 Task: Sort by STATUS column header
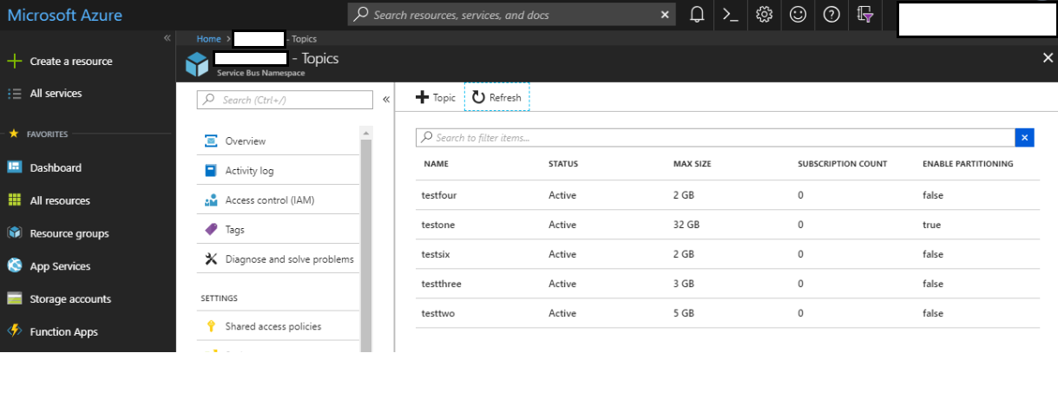tap(563, 164)
